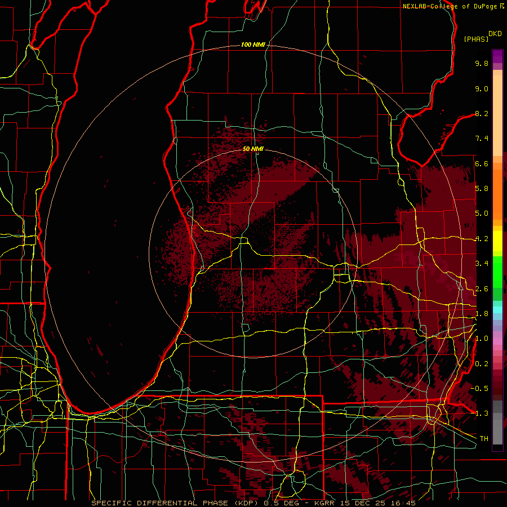
Task: Click the 7.4 legend value
Action: pyautogui.click(x=482, y=139)
